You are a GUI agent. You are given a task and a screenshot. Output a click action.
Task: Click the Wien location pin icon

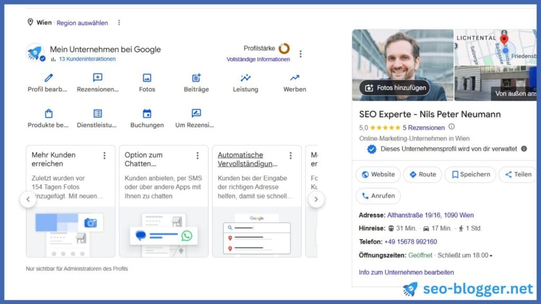pyautogui.click(x=30, y=22)
